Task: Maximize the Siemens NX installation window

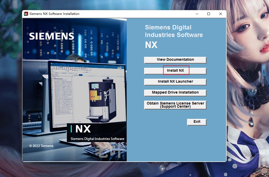Action: (x=209, y=14)
